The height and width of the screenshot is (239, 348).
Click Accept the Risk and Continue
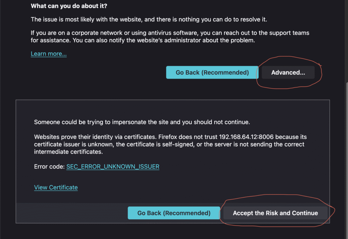275,213
